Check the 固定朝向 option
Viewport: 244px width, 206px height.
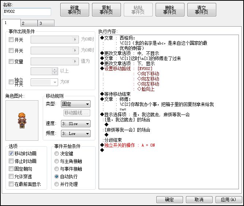tap(11, 169)
